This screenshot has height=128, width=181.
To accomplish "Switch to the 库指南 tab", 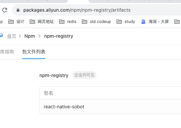I will click(x=7, y=52).
